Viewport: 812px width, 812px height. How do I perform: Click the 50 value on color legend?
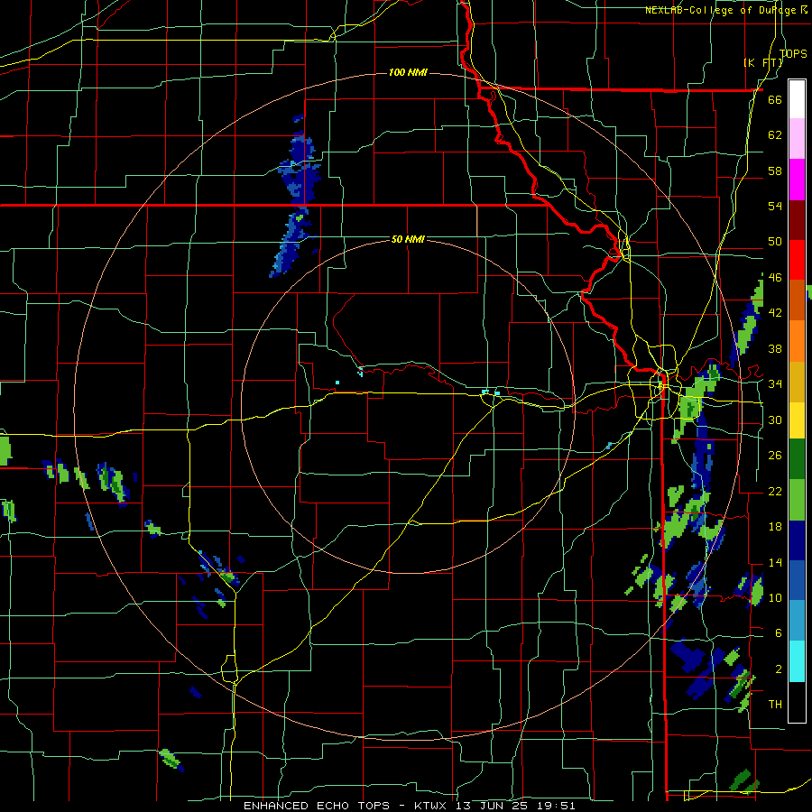775,242
